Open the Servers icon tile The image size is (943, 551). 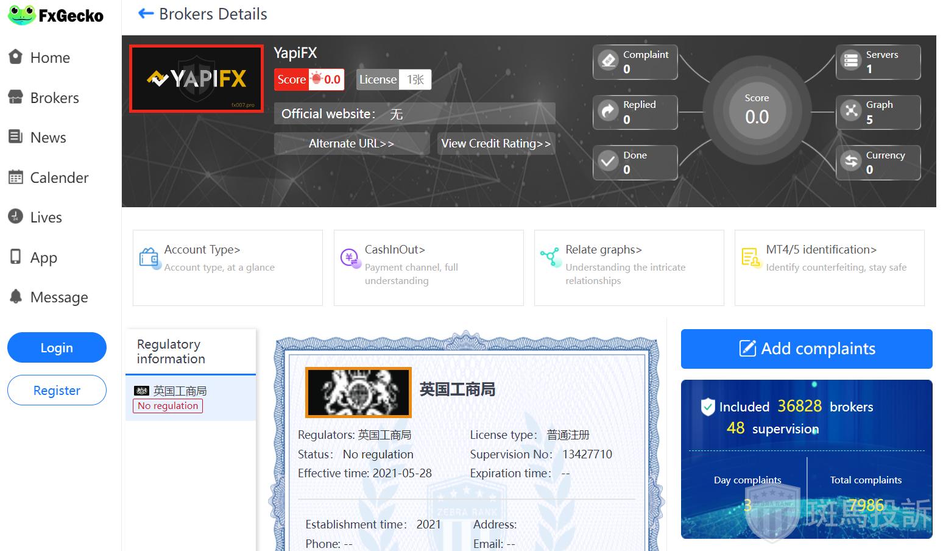tap(850, 61)
